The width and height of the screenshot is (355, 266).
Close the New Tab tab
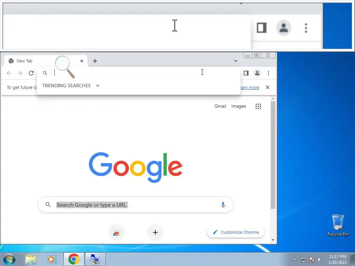pos(82,61)
